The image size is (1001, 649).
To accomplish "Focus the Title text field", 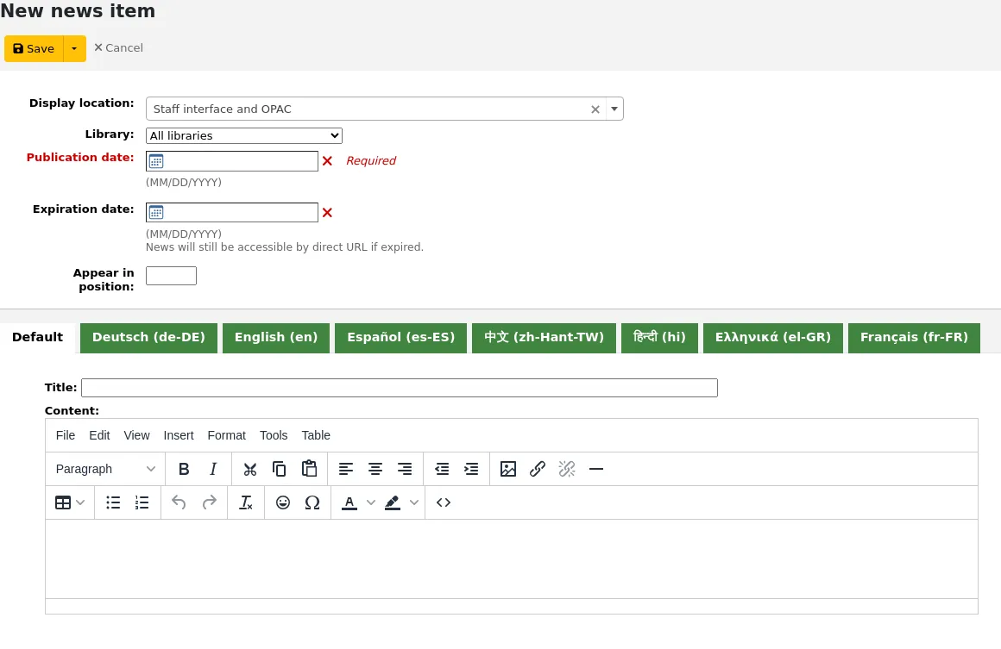I will [400, 388].
